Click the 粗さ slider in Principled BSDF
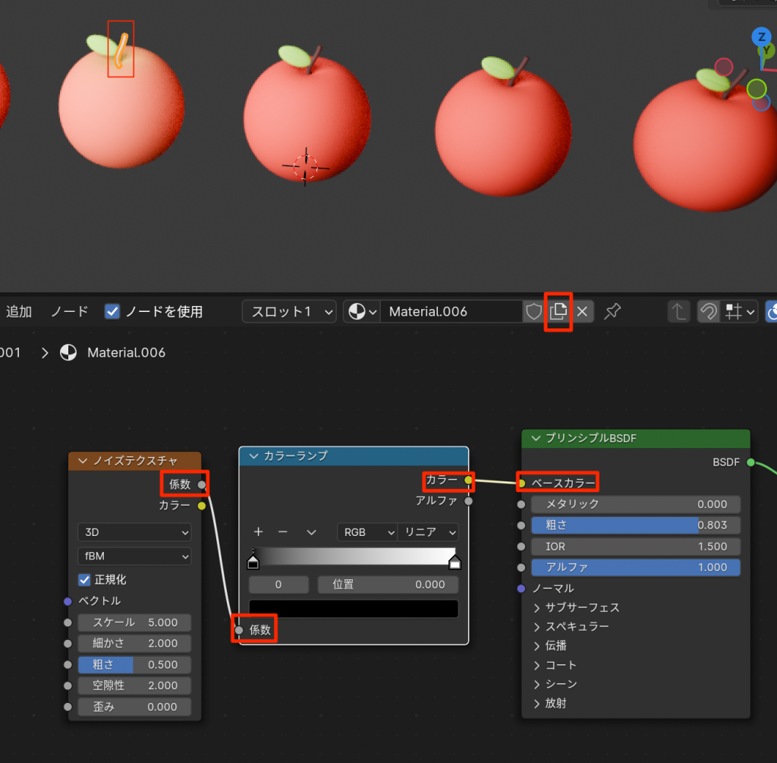The height and width of the screenshot is (763, 777). 634,525
